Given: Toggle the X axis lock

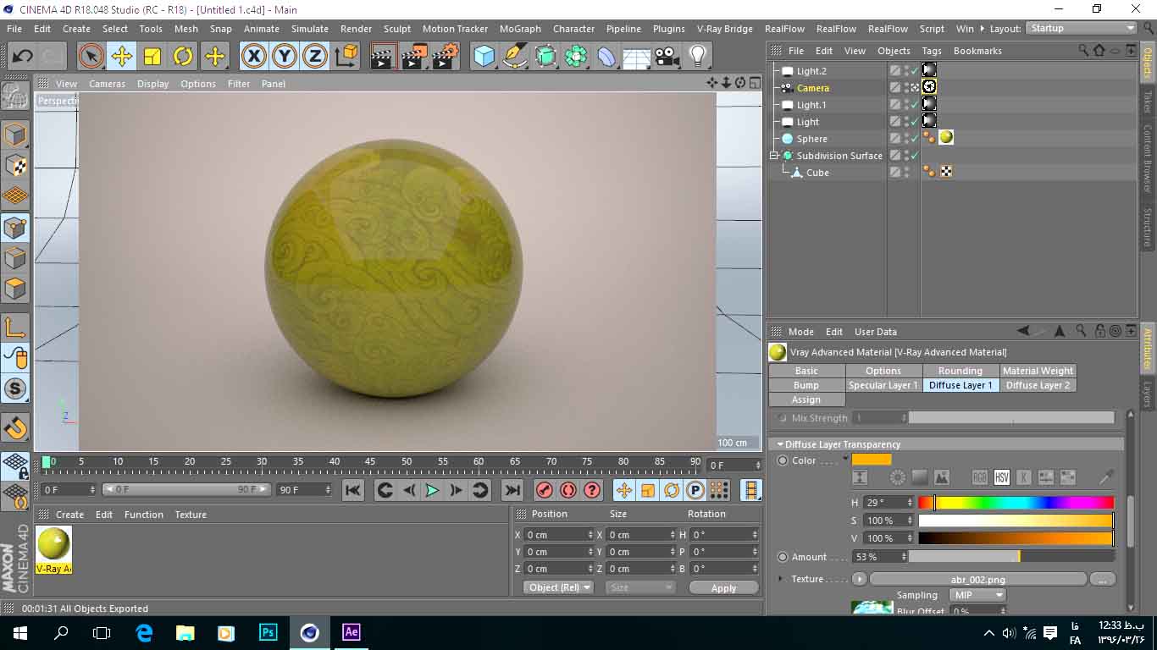Looking at the screenshot, I should point(253,57).
